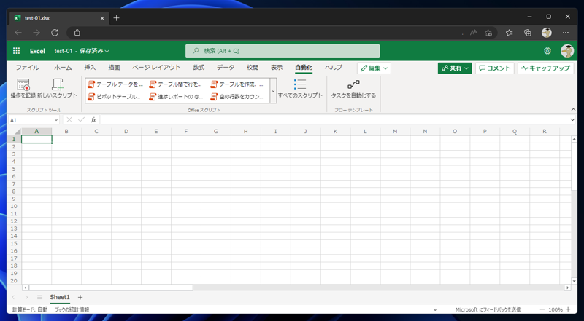The image size is (584, 321).
Task: Open the ヘルプ tab
Action: click(x=334, y=67)
